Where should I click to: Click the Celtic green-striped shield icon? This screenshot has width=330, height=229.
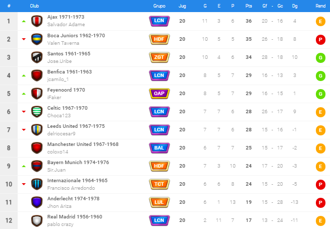tap(37, 112)
